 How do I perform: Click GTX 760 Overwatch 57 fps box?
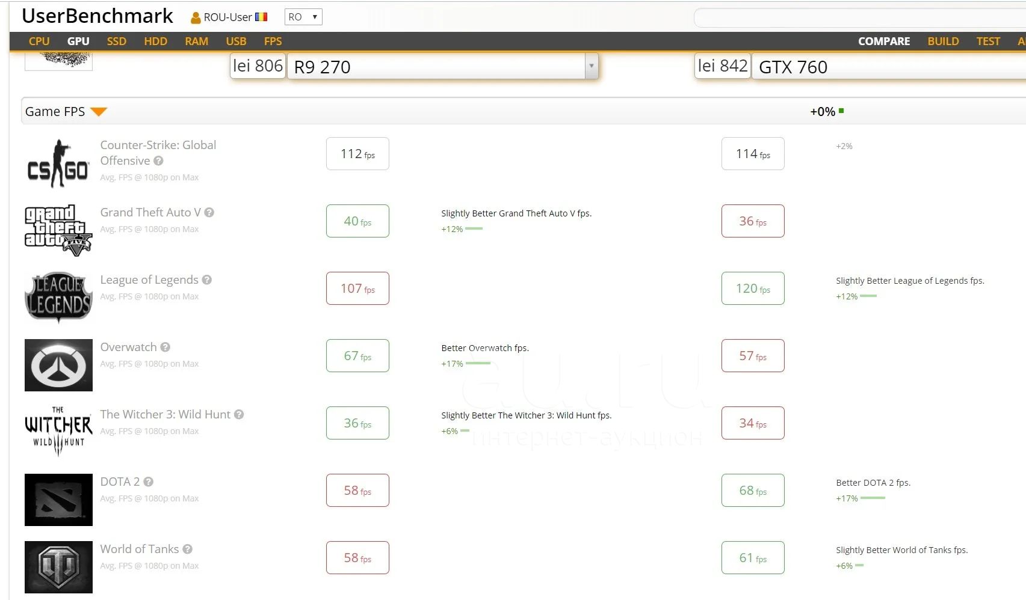click(x=753, y=356)
